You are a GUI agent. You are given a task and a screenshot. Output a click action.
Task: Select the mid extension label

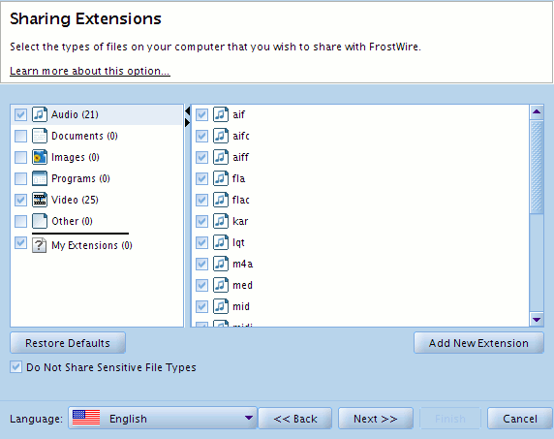point(241,306)
